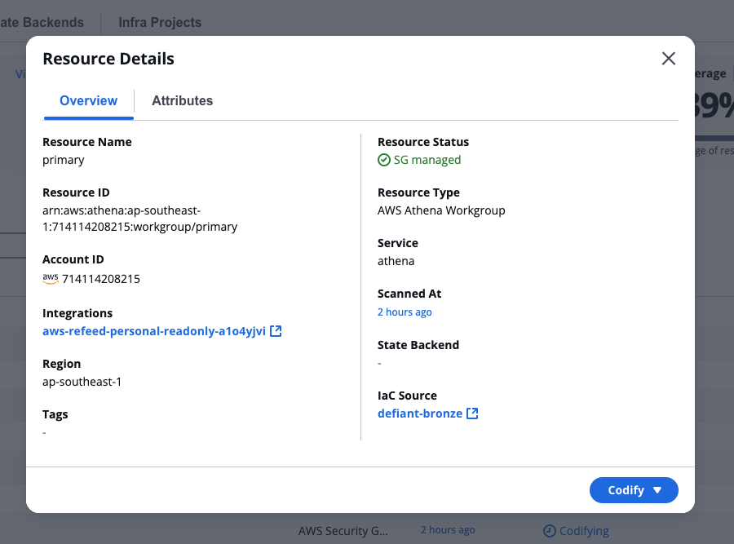
Task: Click '2 hours ago' in background table row
Action: pyautogui.click(x=448, y=530)
